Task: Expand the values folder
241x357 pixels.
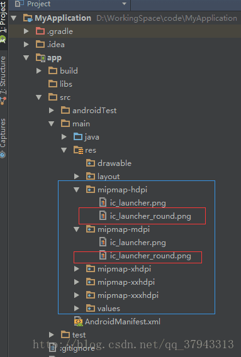Action: [77, 309]
